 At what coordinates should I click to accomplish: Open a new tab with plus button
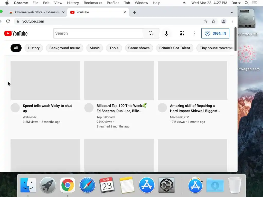click(x=135, y=12)
